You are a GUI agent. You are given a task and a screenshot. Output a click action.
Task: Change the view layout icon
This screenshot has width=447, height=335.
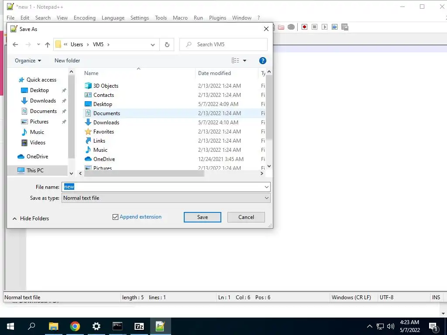[235, 60]
